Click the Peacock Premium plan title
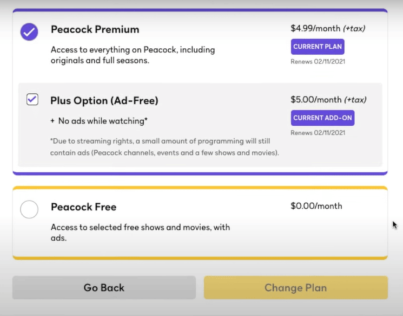The width and height of the screenshot is (403, 316). tap(95, 29)
